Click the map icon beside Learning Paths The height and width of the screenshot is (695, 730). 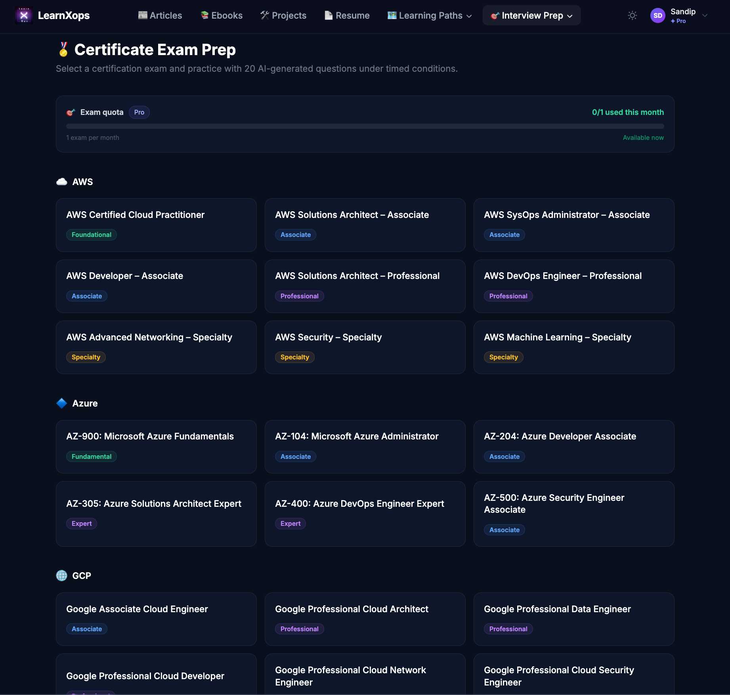392,15
